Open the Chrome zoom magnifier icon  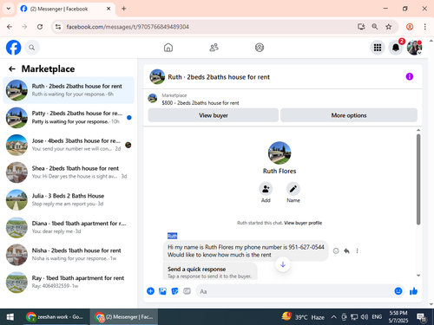coord(375,27)
